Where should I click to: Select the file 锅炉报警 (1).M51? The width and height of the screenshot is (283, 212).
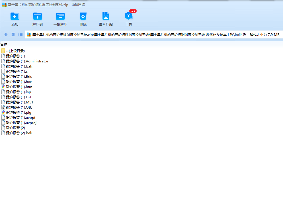(x=17, y=102)
